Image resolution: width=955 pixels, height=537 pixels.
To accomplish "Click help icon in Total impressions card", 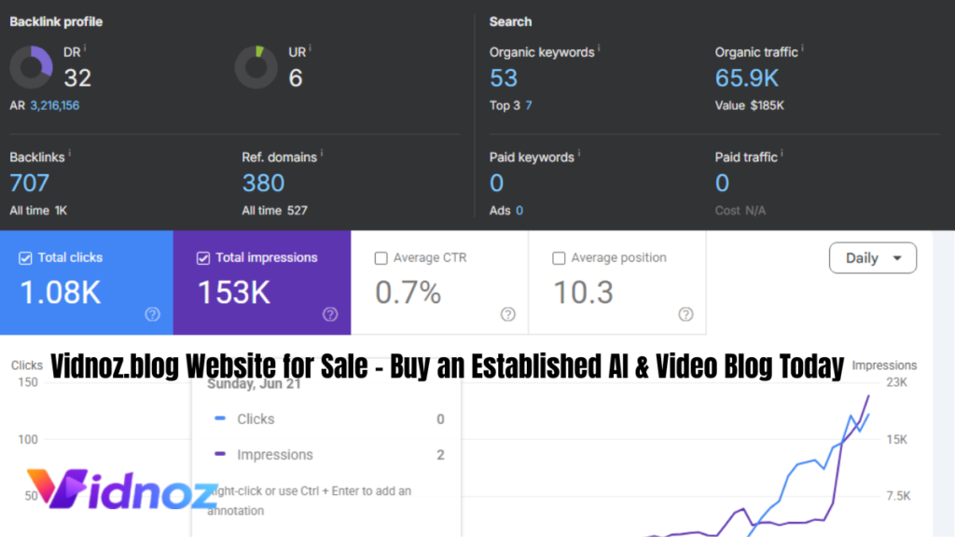I will 330,314.
